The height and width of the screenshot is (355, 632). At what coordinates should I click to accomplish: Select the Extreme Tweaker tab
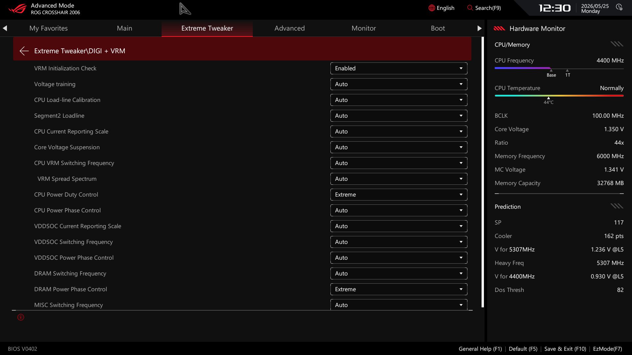(x=207, y=28)
